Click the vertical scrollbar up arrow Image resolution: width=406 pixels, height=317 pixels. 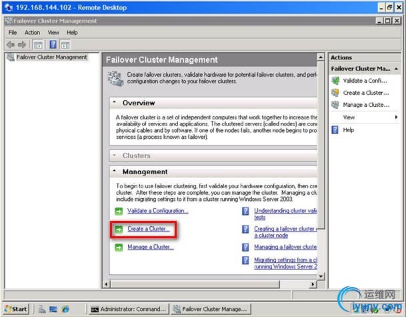coord(321,57)
